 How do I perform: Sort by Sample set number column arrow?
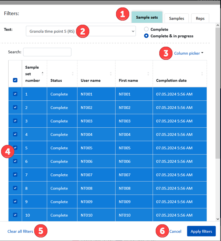(43, 73)
